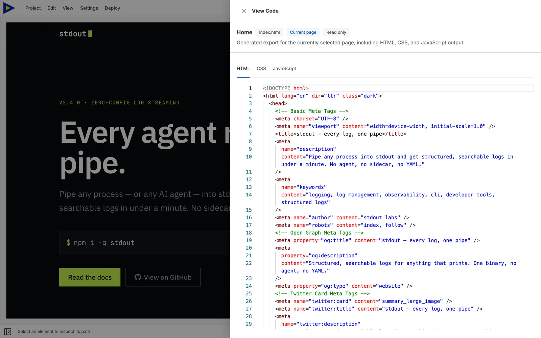The height and width of the screenshot is (338, 541).
Task: Click the status bar inspect path message
Action: [x=54, y=332]
